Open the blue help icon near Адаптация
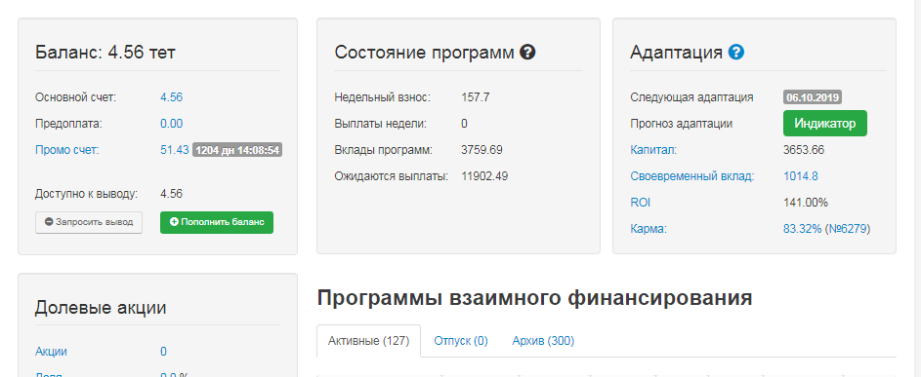This screenshot has height=377, width=921. click(x=736, y=53)
